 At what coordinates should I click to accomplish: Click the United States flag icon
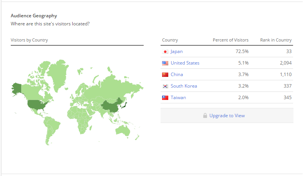[165, 63]
